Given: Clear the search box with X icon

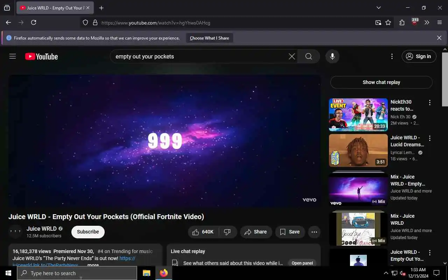Looking at the screenshot, I should coord(292,56).
